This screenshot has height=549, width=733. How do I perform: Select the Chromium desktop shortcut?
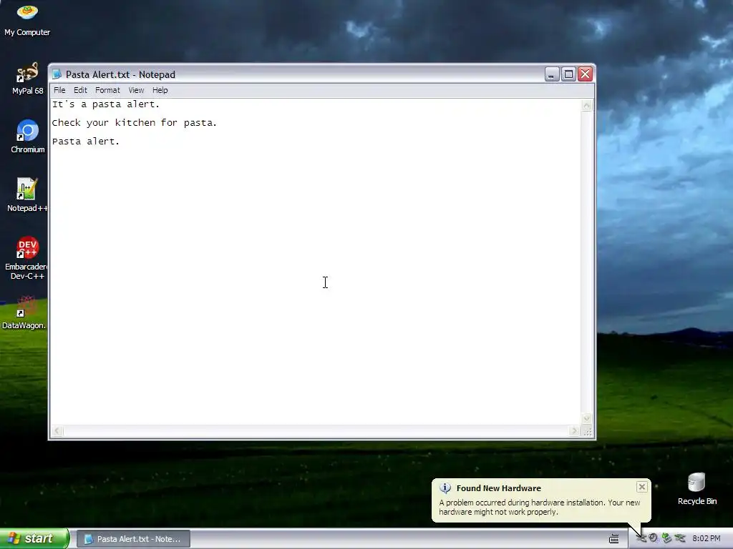(28, 137)
